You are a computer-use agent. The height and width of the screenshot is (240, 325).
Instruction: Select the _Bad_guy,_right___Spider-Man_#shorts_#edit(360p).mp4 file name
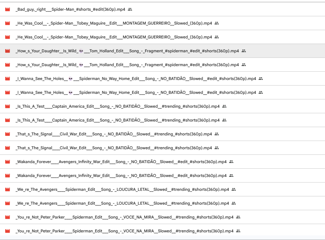[70, 9]
